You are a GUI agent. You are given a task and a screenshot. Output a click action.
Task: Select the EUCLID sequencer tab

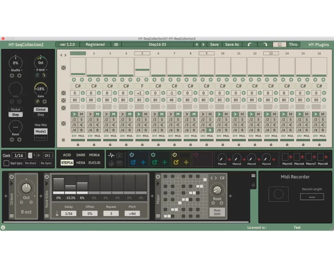tap(95, 163)
